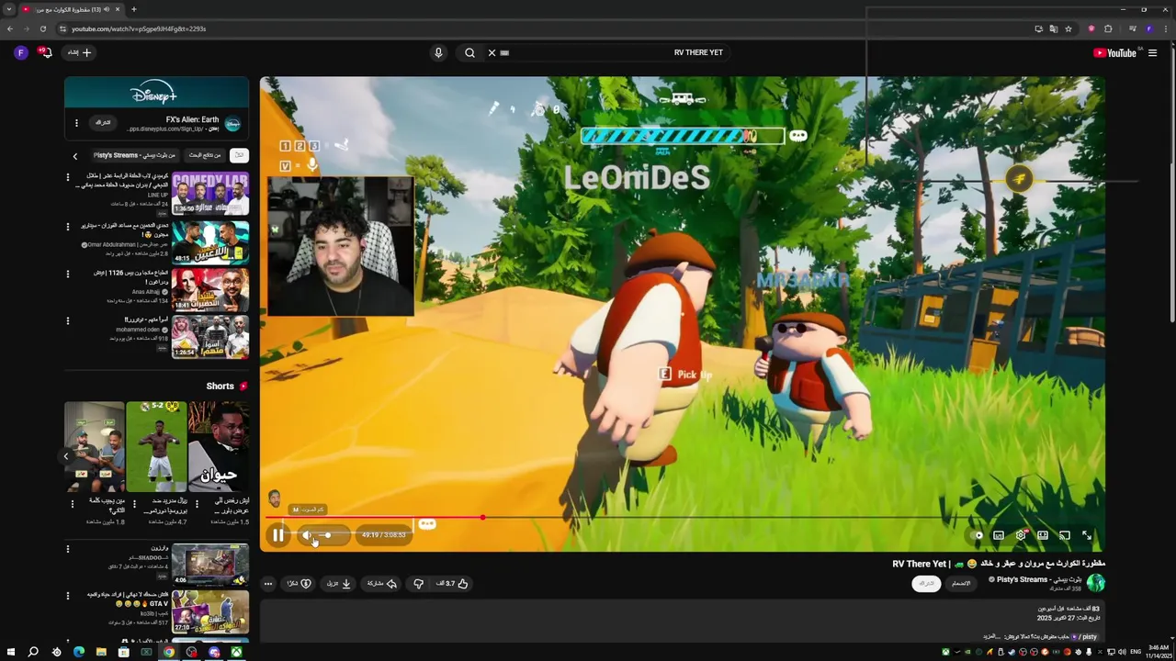
Task: Cast video with the cast icon
Action: click(1065, 535)
